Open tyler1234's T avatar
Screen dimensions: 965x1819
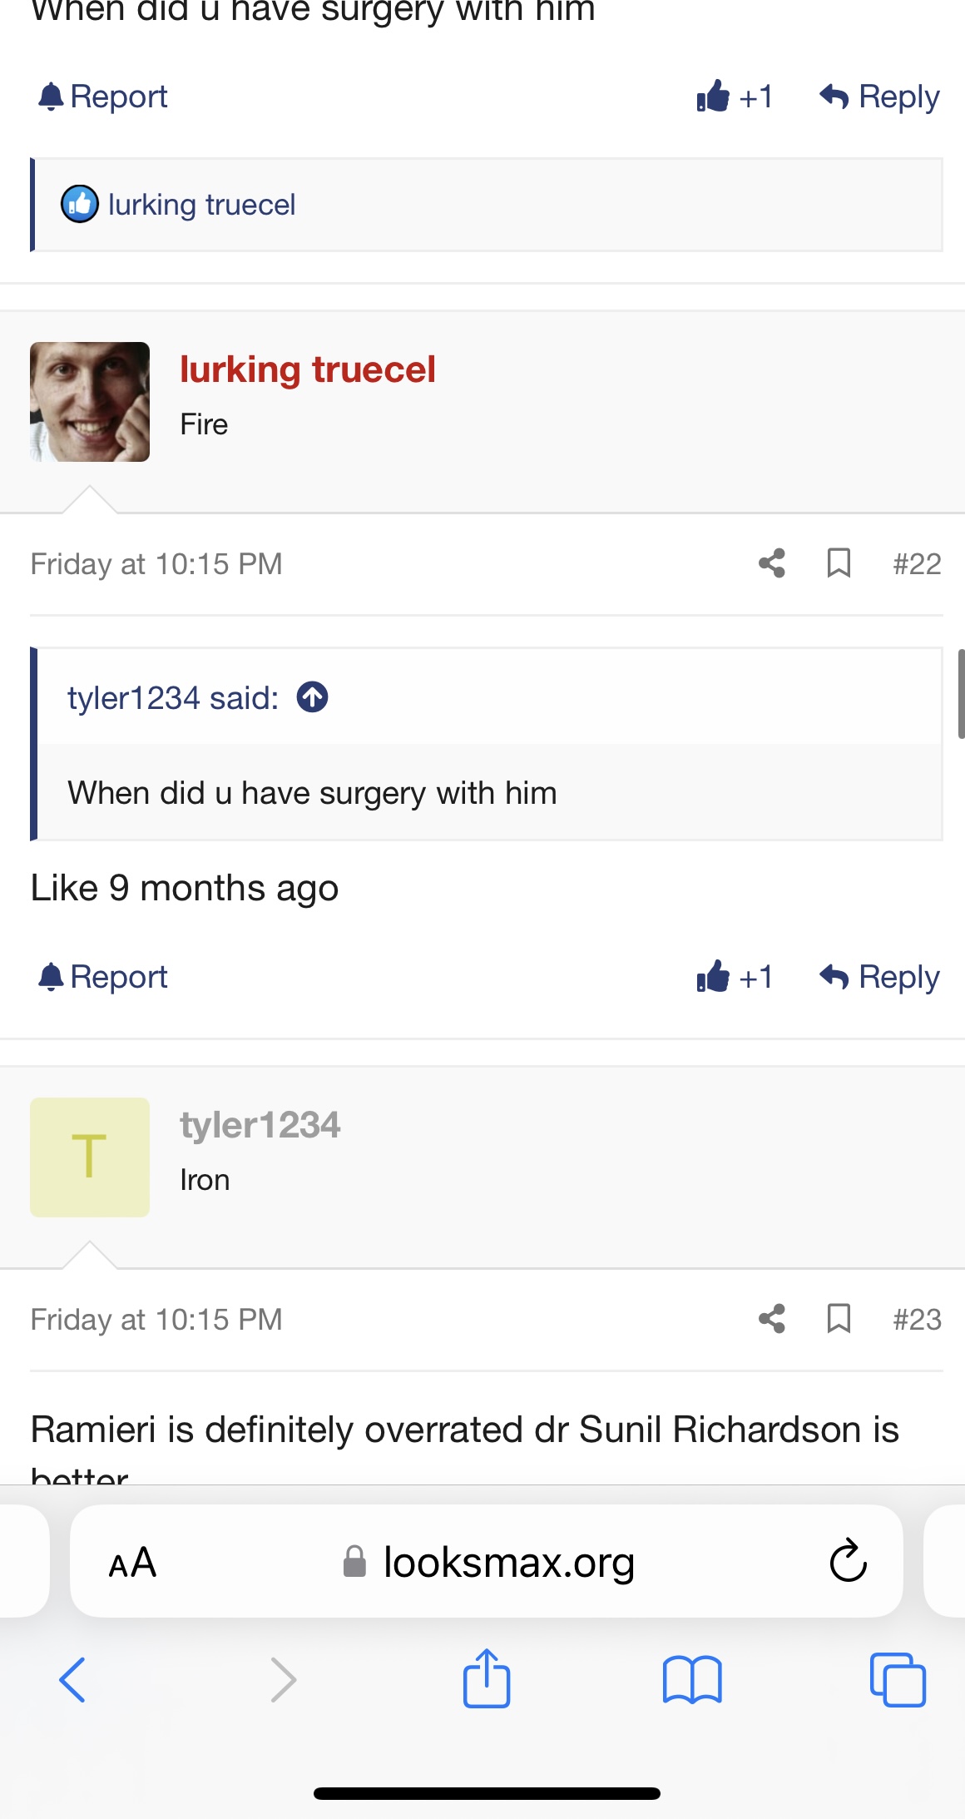tap(90, 1157)
